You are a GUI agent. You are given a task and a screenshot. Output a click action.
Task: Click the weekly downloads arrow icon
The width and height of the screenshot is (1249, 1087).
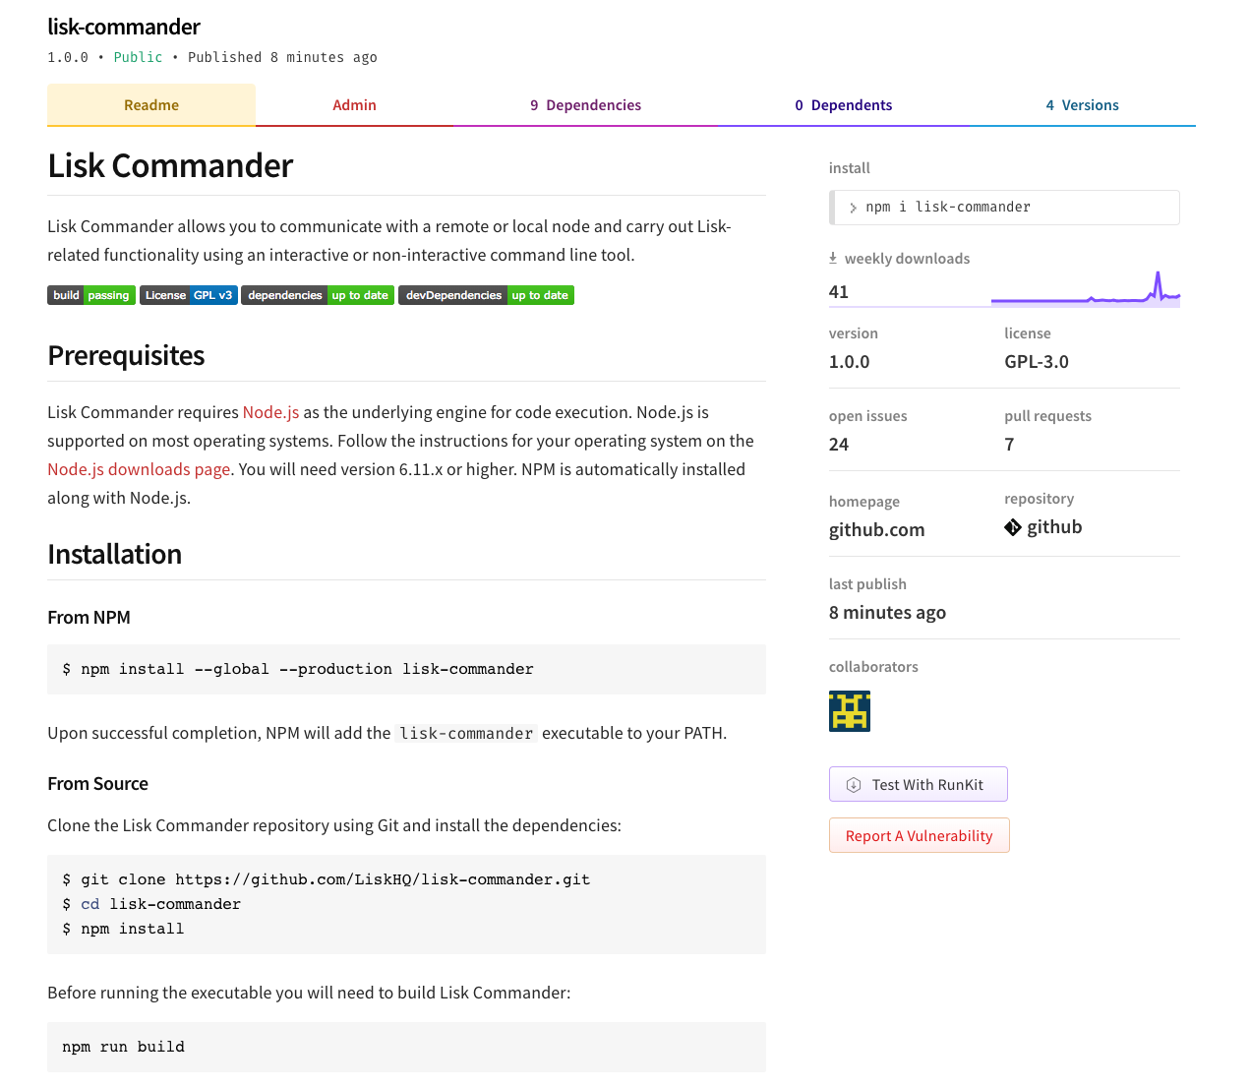[833, 258]
